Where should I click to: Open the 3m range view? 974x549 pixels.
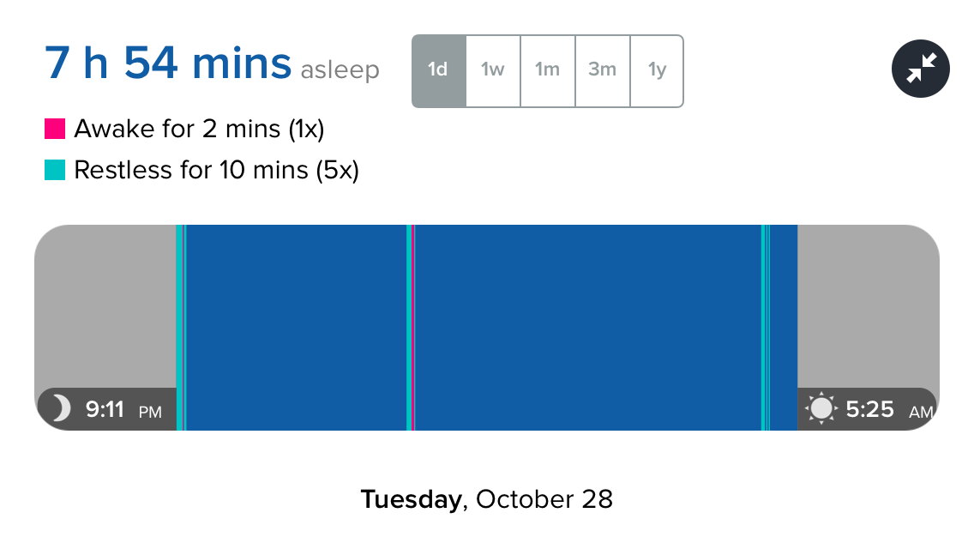[x=603, y=71]
